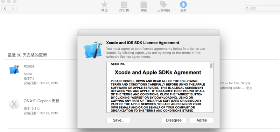Click the OS X El Capitan update icon
The height and width of the screenshot is (132, 280).
pyautogui.click(x=14, y=104)
